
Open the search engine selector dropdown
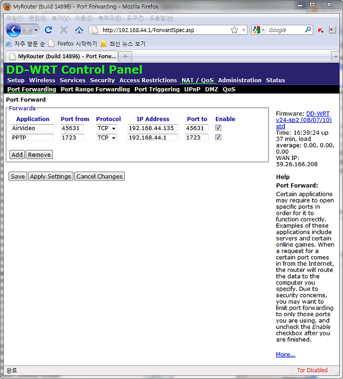point(259,30)
